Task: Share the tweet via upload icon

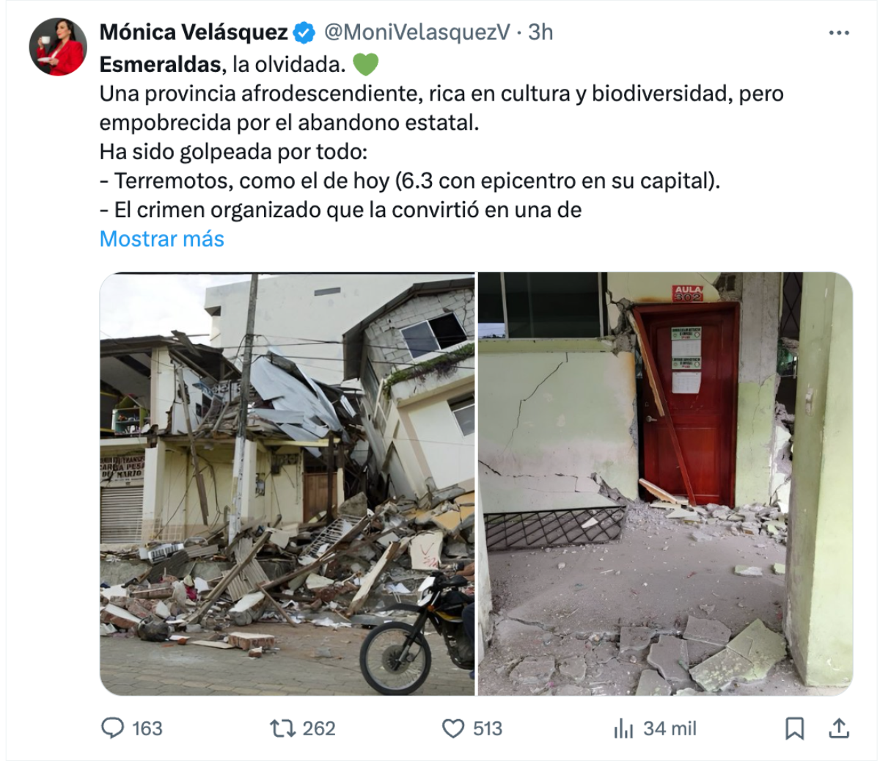Action: tap(839, 728)
